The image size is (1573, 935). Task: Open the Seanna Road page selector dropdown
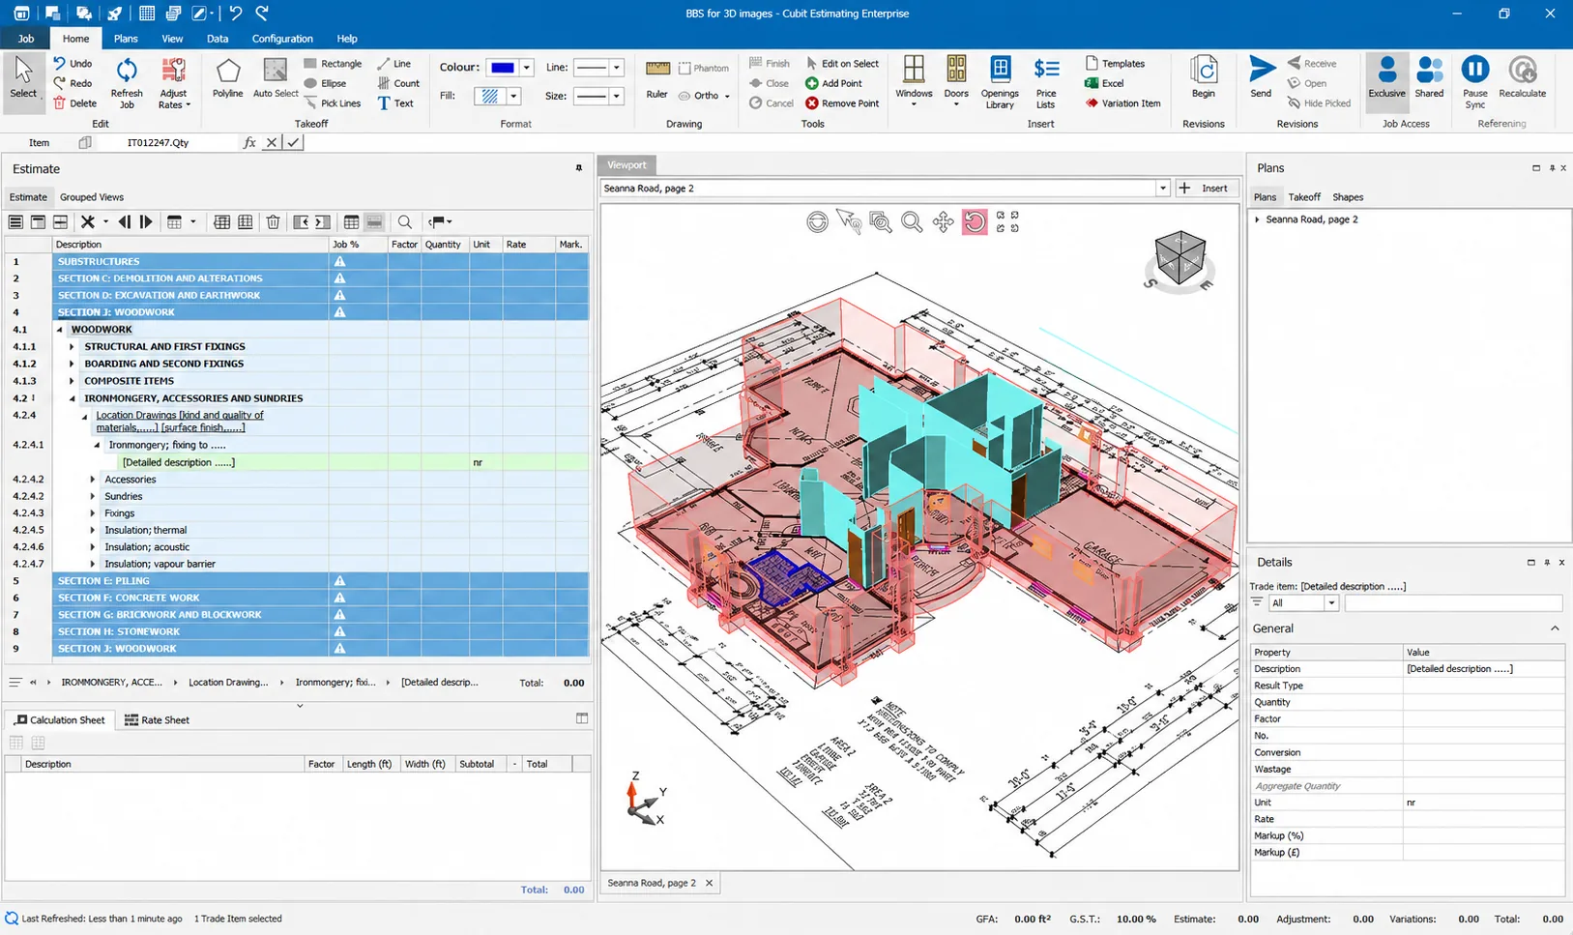pyautogui.click(x=1162, y=189)
